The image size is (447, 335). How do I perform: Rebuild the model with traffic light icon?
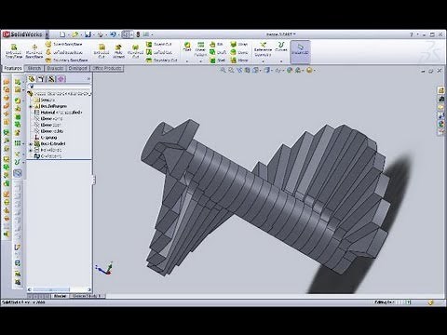point(138,34)
